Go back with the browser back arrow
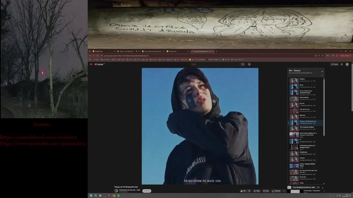Viewport: 353px width, 198px height. coord(90,56)
